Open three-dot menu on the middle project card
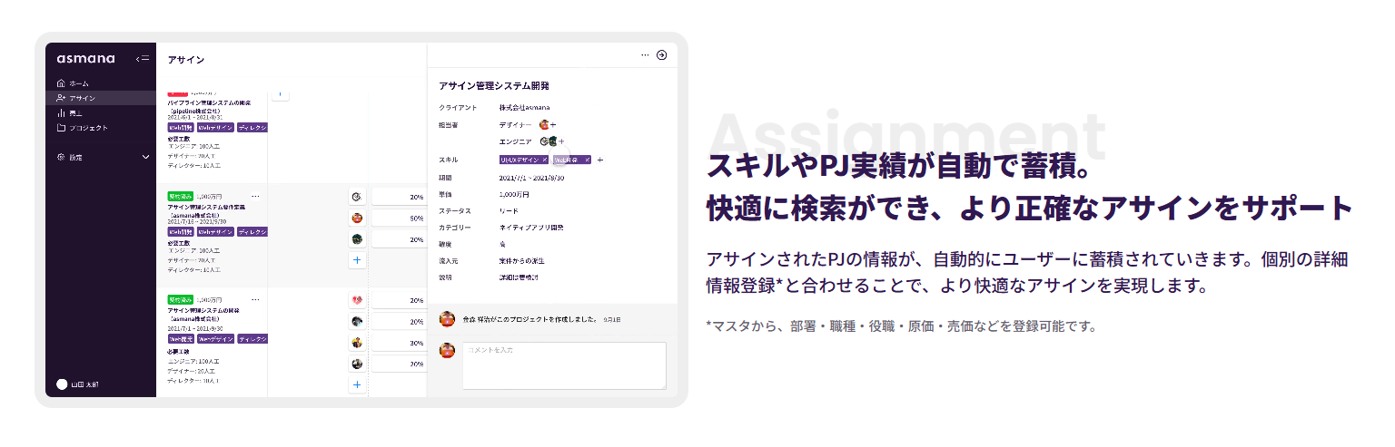 (x=255, y=196)
